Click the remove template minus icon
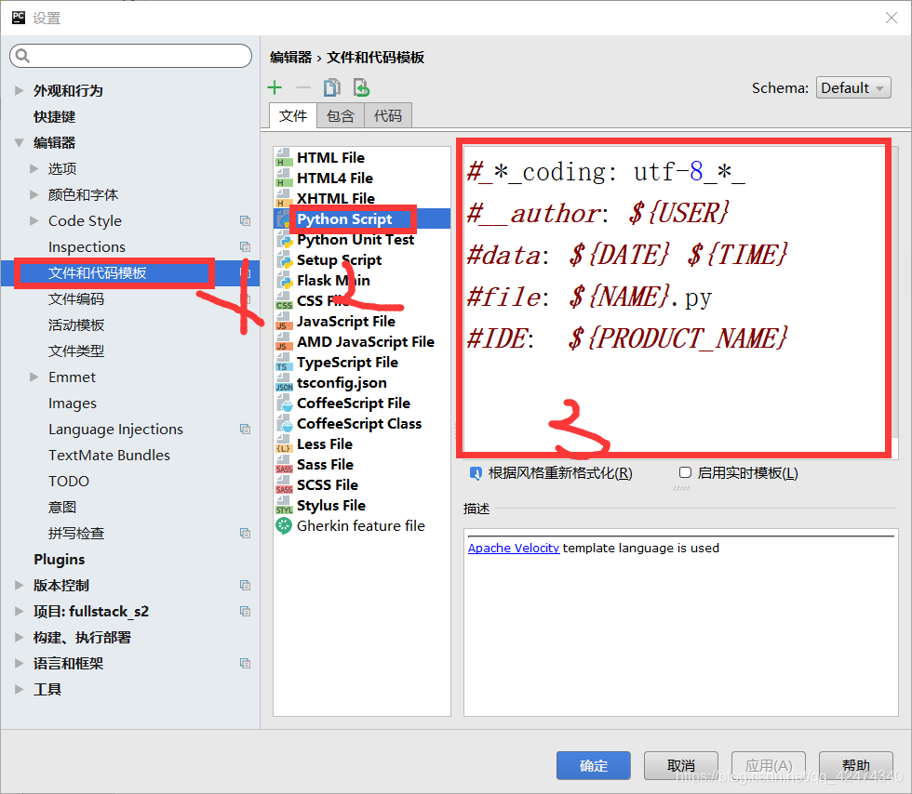Viewport: 912px width, 794px height. coord(303,87)
